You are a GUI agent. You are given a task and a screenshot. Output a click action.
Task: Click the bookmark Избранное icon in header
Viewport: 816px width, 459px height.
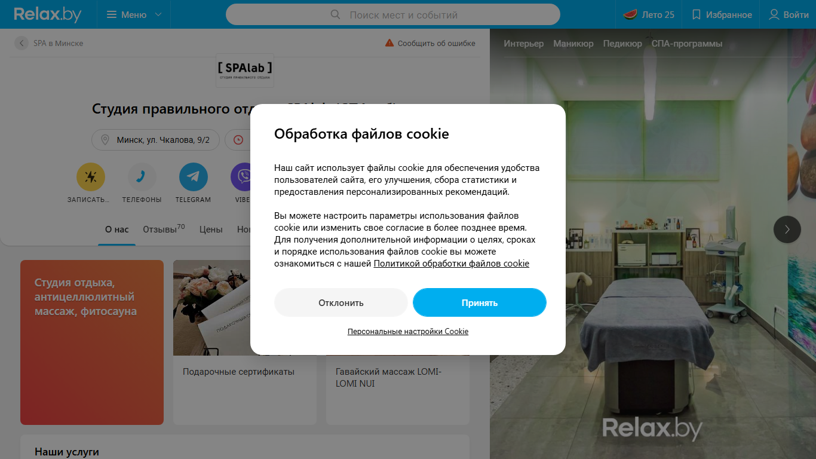pyautogui.click(x=696, y=14)
